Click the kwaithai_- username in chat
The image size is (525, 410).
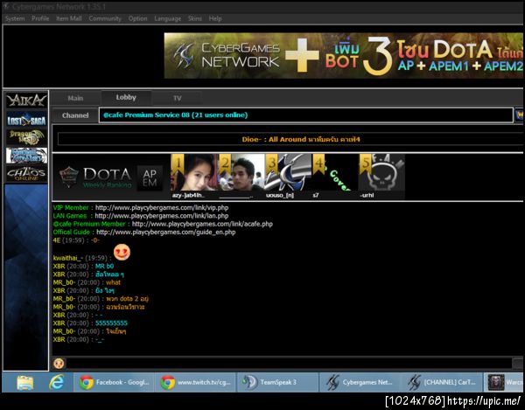click(68, 258)
